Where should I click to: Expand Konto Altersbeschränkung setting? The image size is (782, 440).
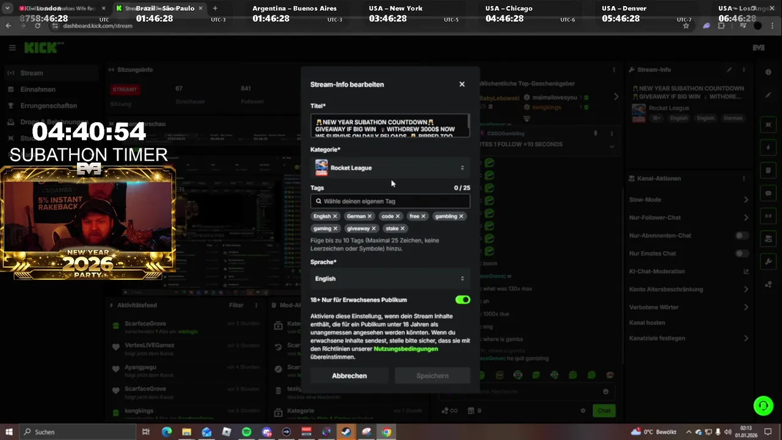(689, 289)
